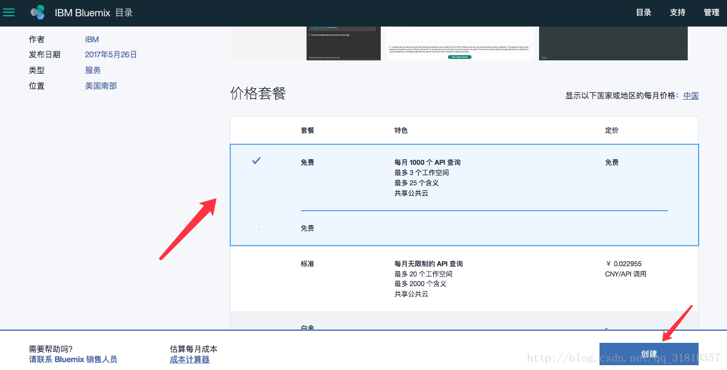Click '每月 1000 个 API 查询' text

[428, 162]
